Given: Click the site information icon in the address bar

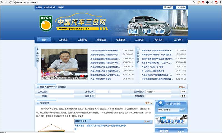Looking at the screenshot, I should pyautogui.click(x=16, y=3).
